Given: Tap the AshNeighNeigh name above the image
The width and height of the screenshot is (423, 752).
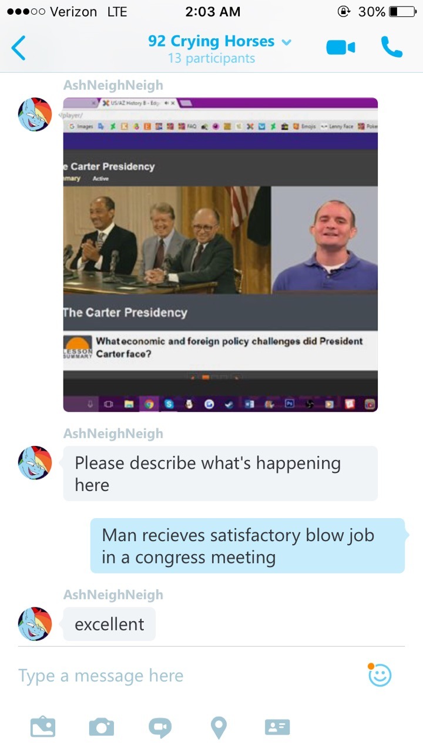Looking at the screenshot, I should (x=113, y=85).
